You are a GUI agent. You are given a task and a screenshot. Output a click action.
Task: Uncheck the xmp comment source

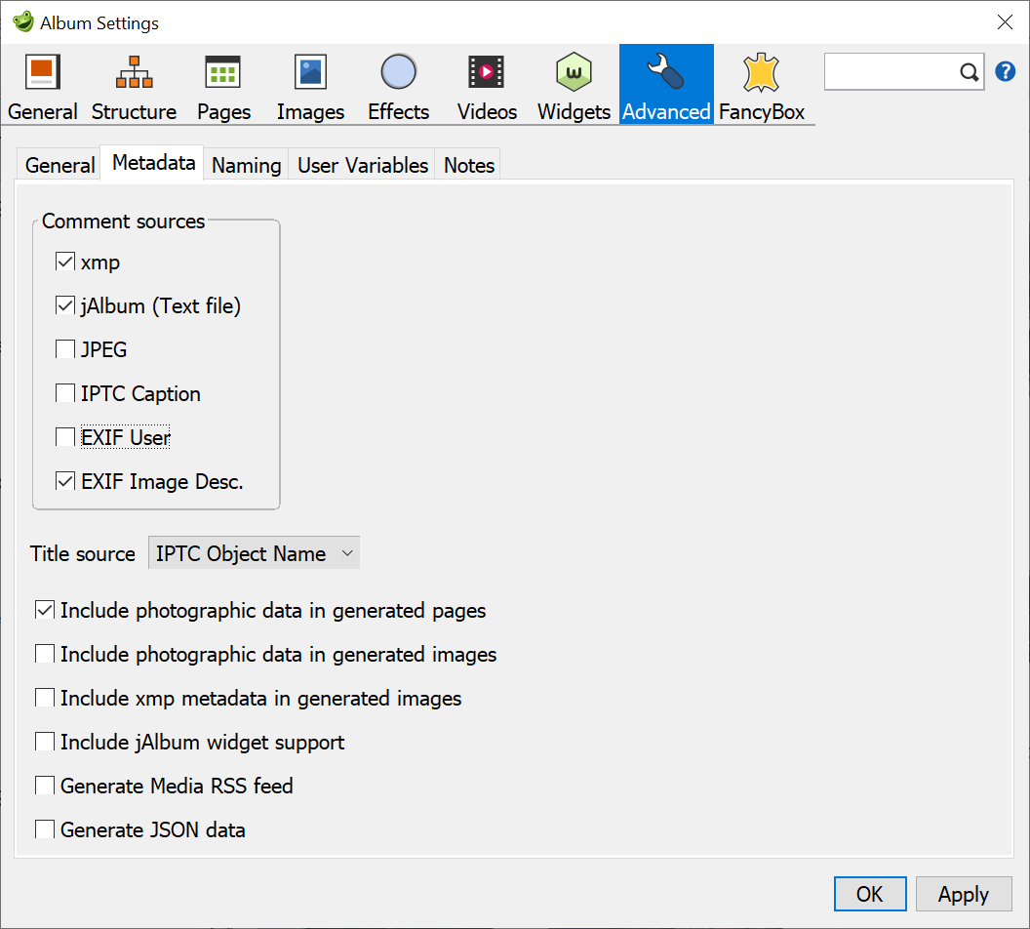pos(64,262)
